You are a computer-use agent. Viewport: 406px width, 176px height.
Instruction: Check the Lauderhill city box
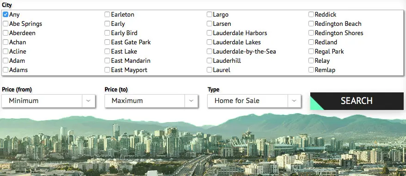(x=209, y=61)
